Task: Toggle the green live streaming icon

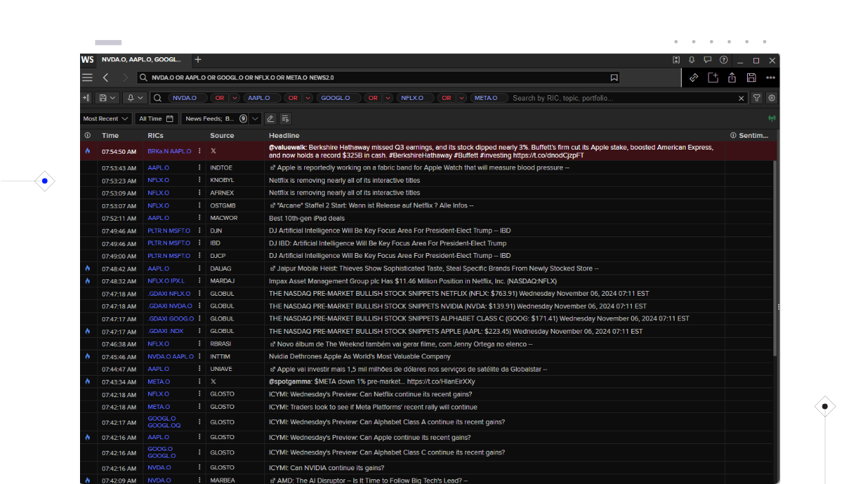Action: pyautogui.click(x=772, y=119)
